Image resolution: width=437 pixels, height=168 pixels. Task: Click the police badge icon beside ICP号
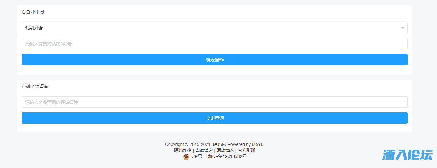[x=186, y=156]
